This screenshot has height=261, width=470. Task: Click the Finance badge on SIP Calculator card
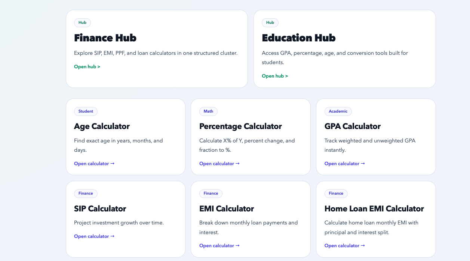click(x=86, y=193)
